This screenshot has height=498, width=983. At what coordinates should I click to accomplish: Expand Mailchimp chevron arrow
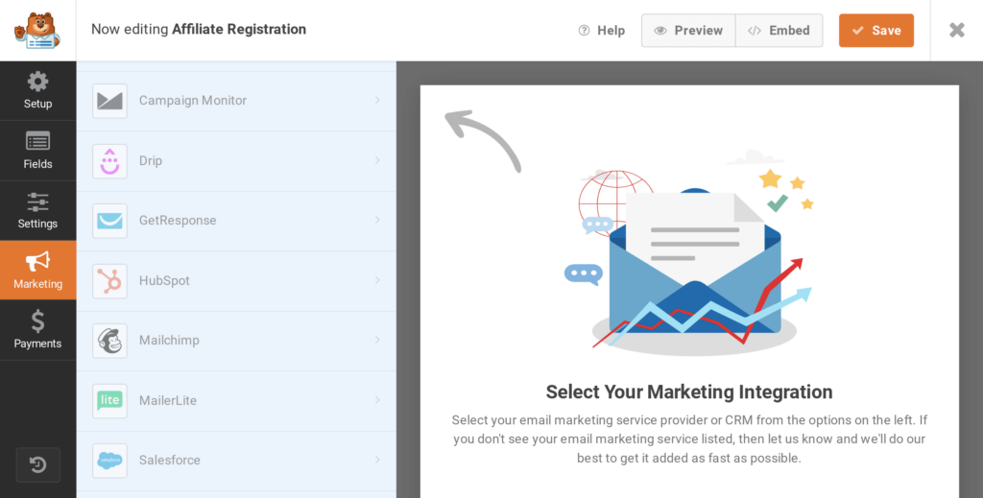pos(377,340)
